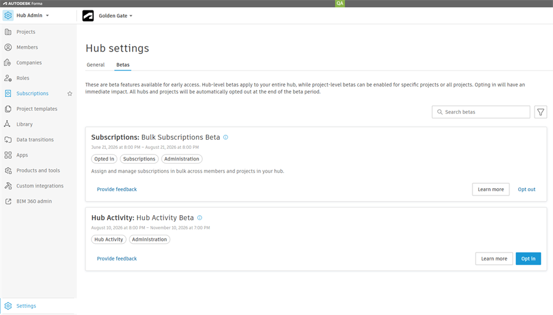This screenshot has width=553, height=315.
Task: Click the Data transitions icon
Action: 8,140
